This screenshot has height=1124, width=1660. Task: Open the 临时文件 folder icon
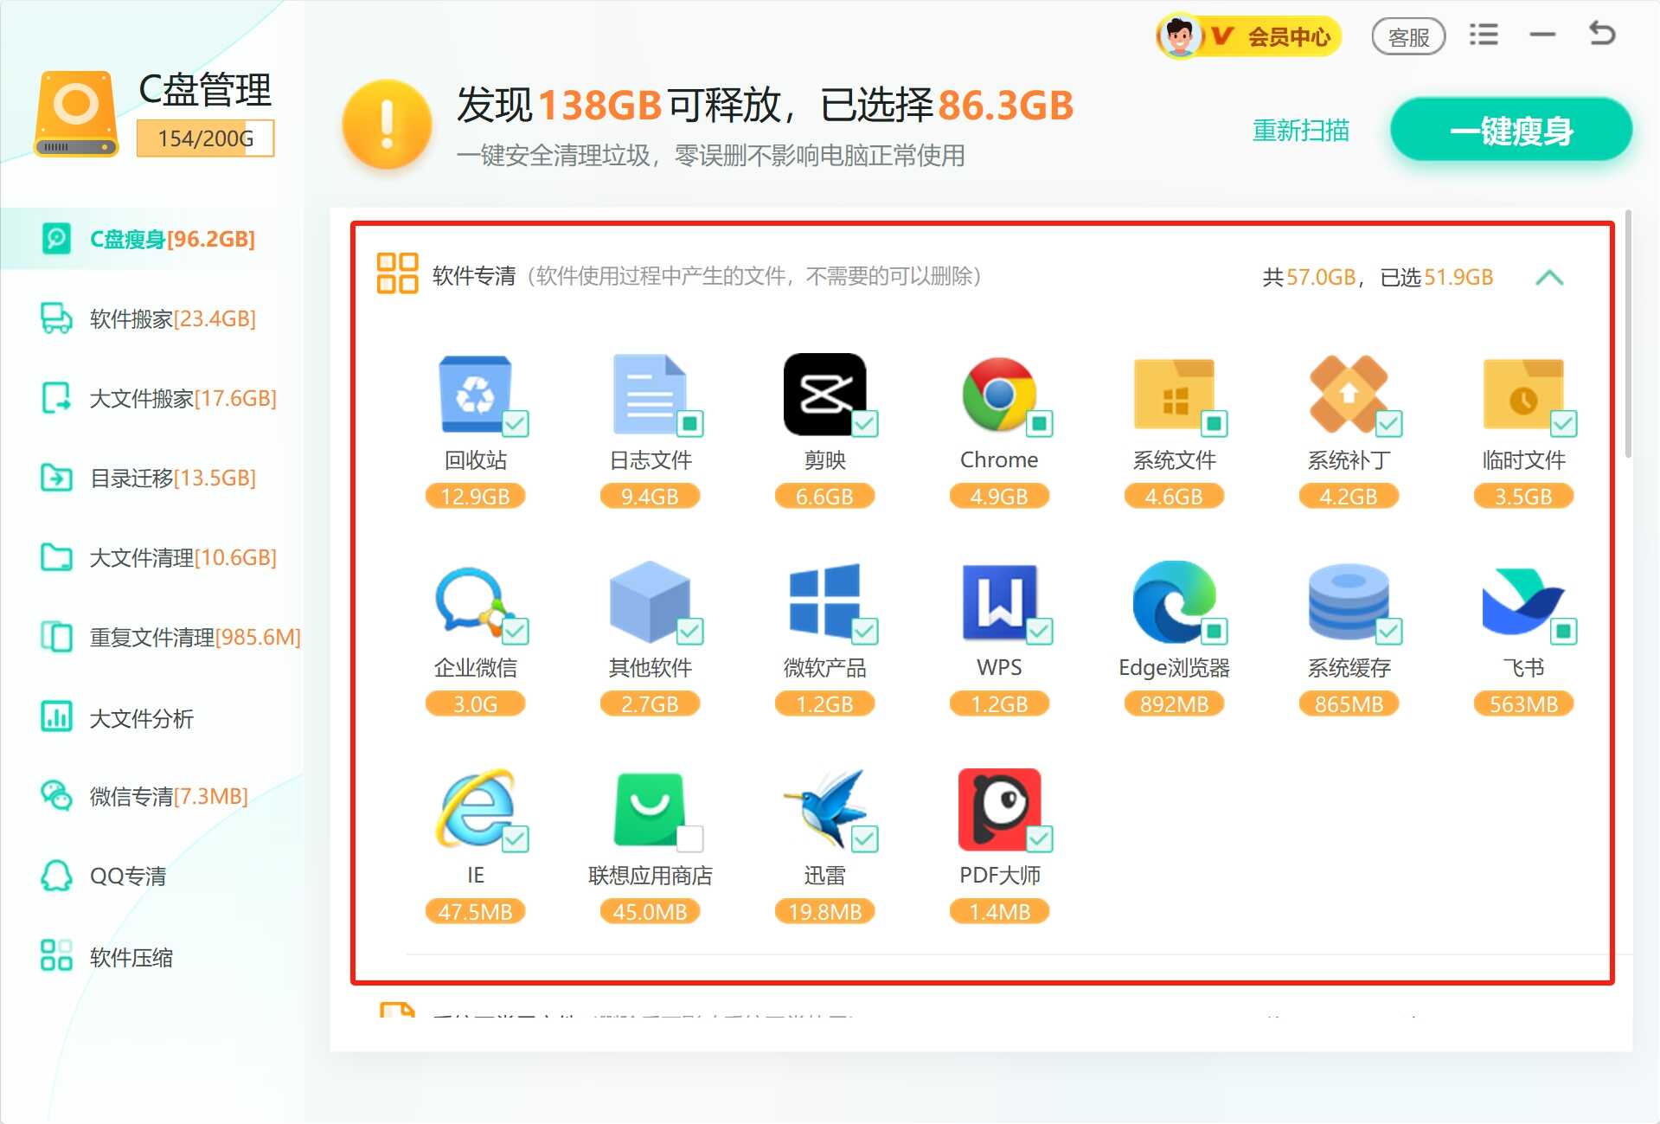[x=1523, y=394]
